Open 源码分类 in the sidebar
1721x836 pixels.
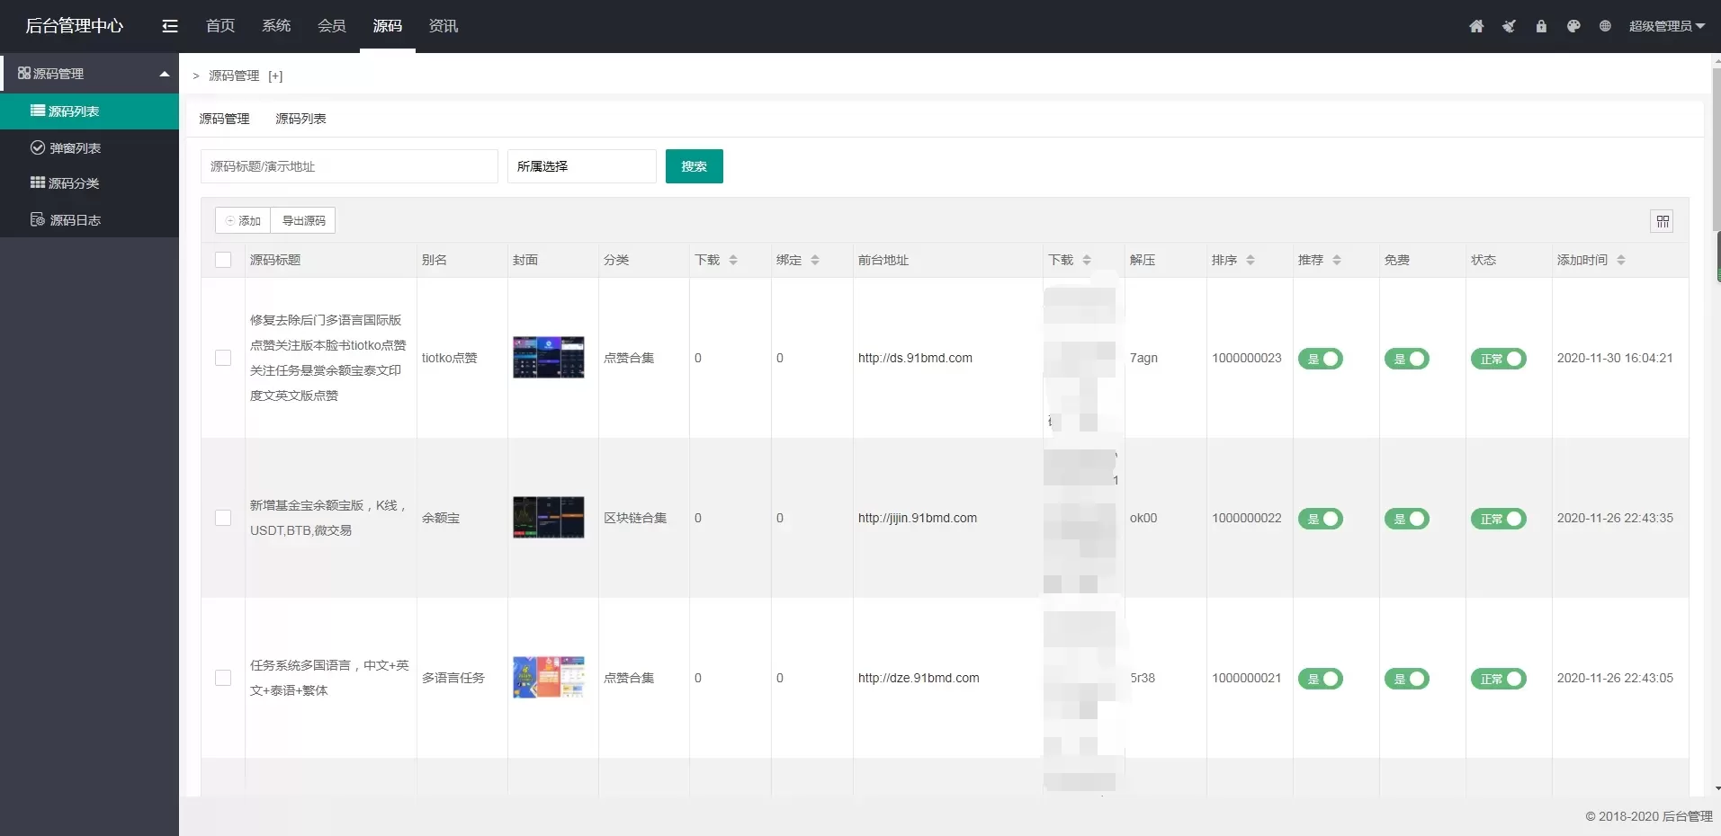(x=74, y=183)
